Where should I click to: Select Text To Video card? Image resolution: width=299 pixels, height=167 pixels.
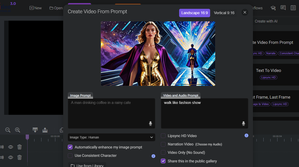[x=276, y=75]
